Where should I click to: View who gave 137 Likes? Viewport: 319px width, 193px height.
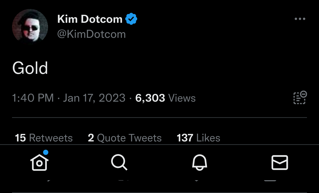click(x=198, y=138)
